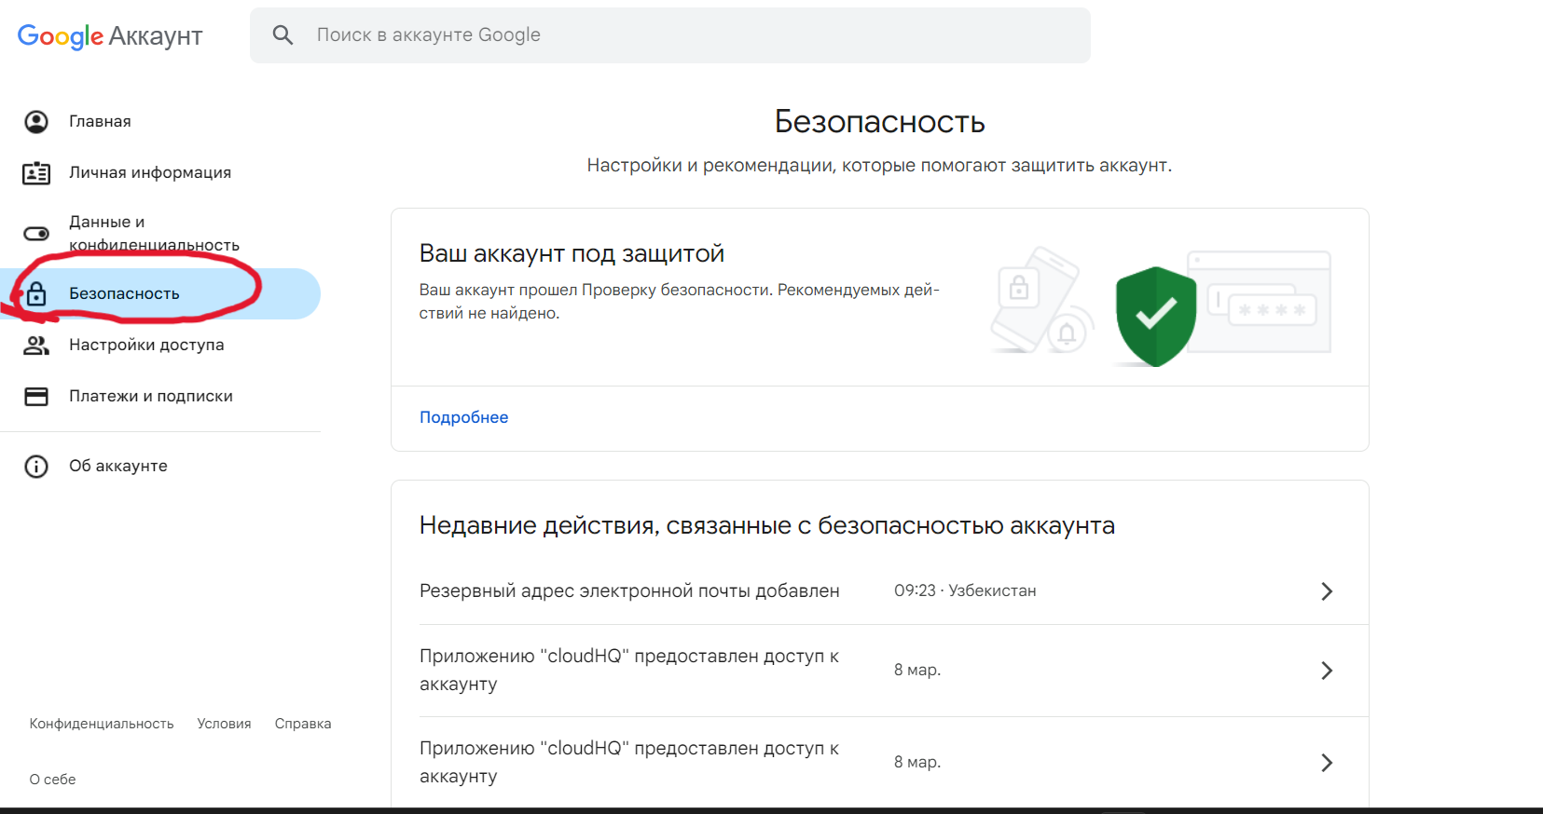The image size is (1543, 814).
Task: Click the Поиск в аккаунте Google field
Action: click(669, 35)
